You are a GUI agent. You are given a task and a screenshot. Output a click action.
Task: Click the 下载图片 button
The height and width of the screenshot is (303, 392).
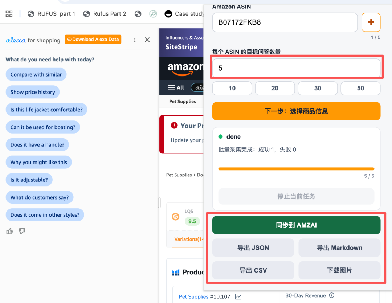pyautogui.click(x=339, y=270)
